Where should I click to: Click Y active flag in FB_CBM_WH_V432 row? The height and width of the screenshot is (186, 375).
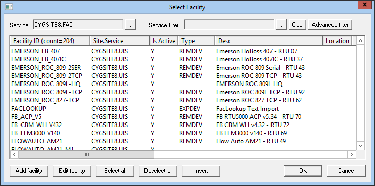152,125
